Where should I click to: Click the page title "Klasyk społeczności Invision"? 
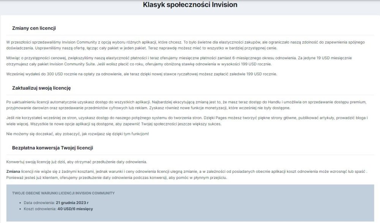click(x=190, y=5)
